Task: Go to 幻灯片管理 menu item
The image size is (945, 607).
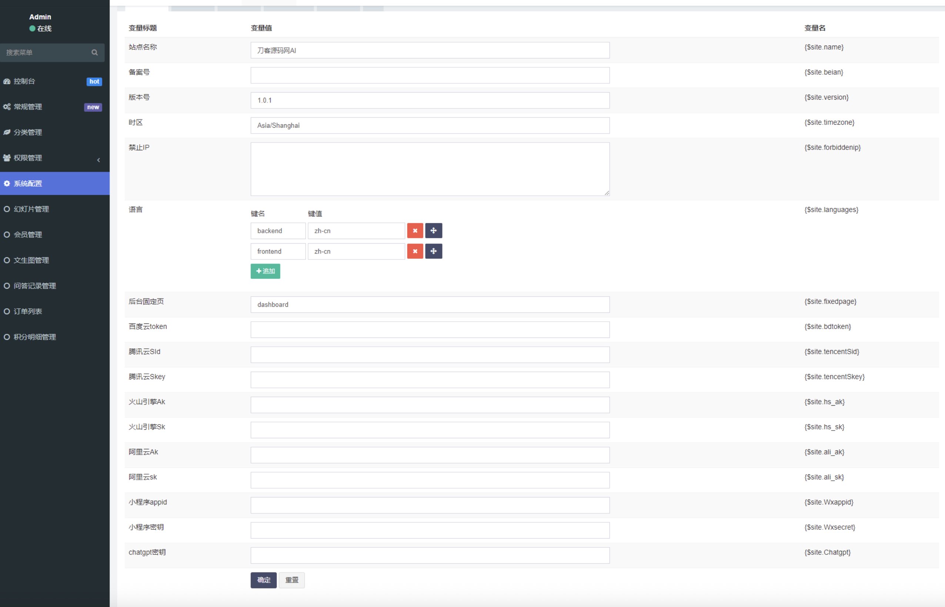Action: (x=31, y=209)
